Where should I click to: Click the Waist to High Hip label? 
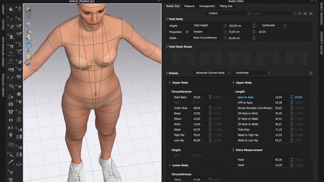click(248, 135)
